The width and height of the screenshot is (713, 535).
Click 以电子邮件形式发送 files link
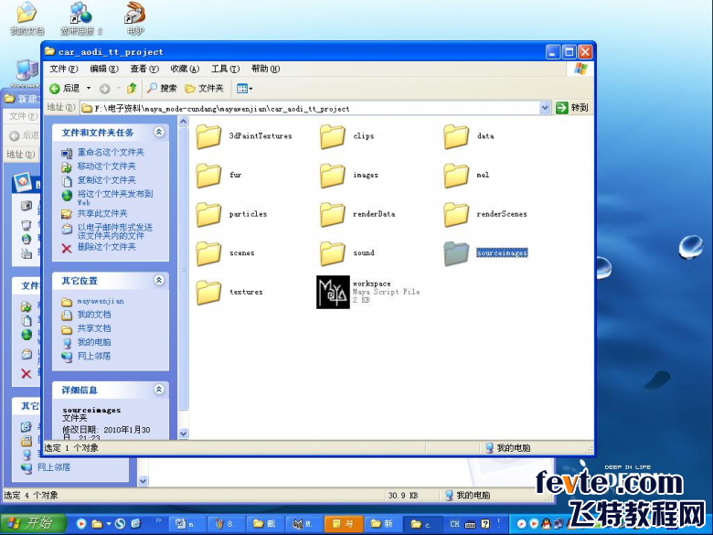[x=115, y=231]
